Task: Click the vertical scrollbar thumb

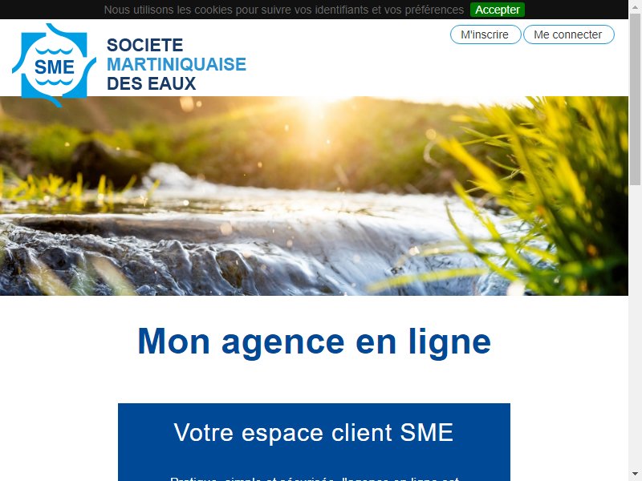Action: [x=635, y=99]
